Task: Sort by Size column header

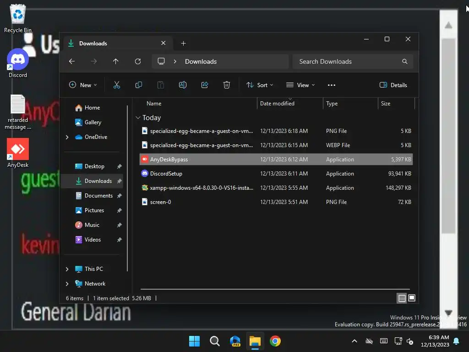Action: point(397,104)
